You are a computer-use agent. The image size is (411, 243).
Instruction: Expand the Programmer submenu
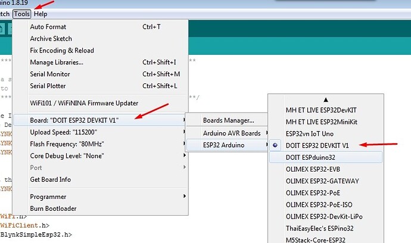pyautogui.click(x=101, y=197)
